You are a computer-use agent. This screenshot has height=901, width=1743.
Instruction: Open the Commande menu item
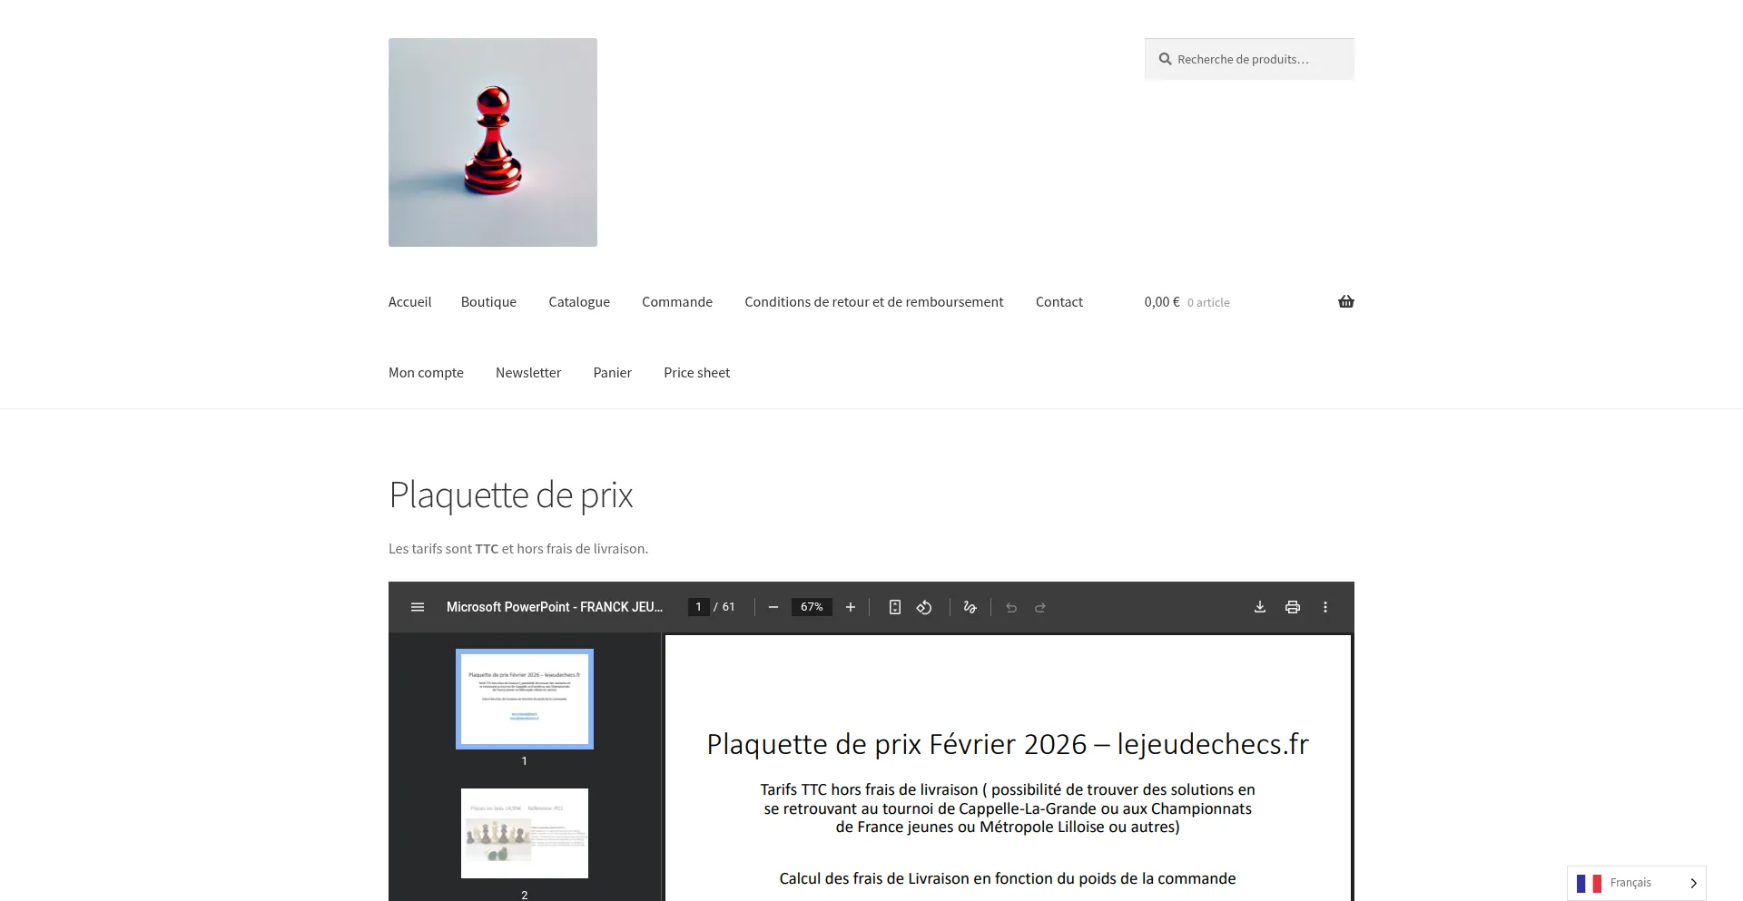coord(677,302)
